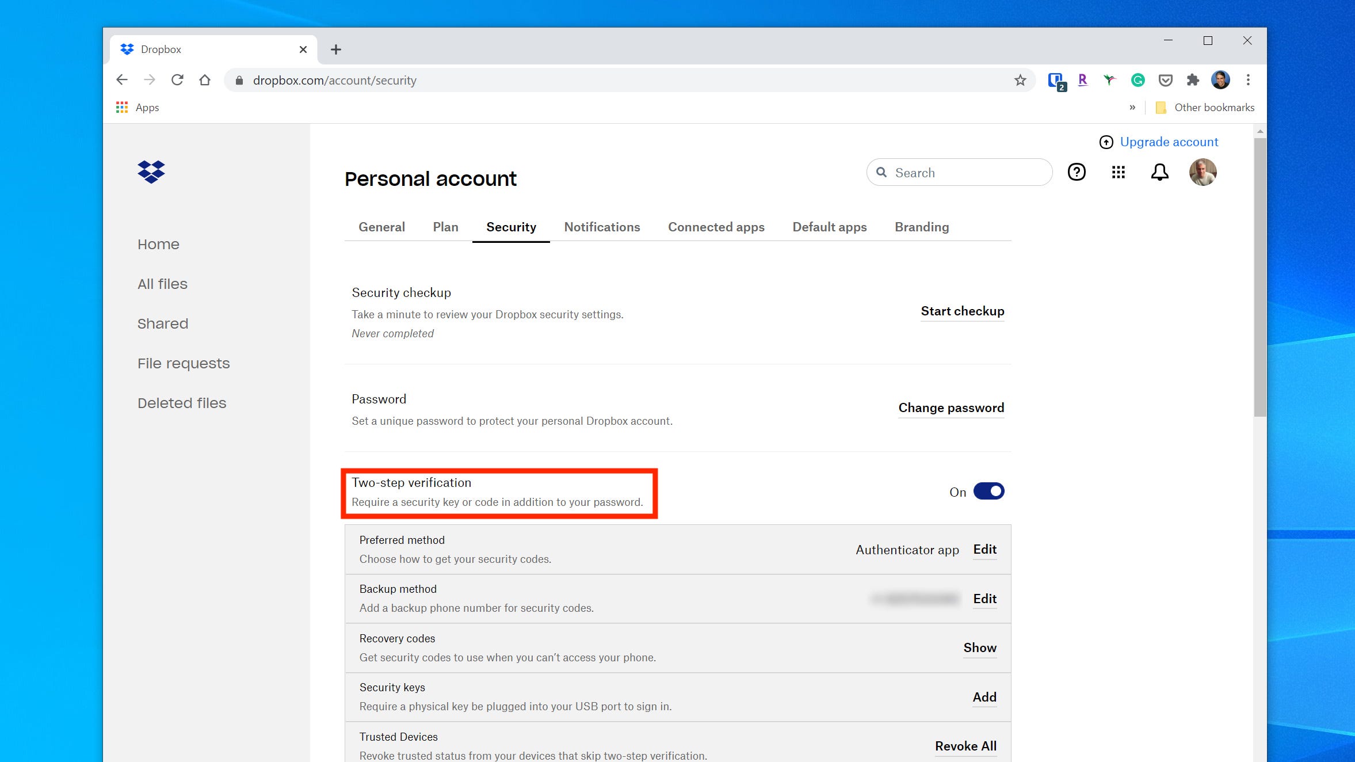Open Deleted files in the sidebar

[x=182, y=403]
